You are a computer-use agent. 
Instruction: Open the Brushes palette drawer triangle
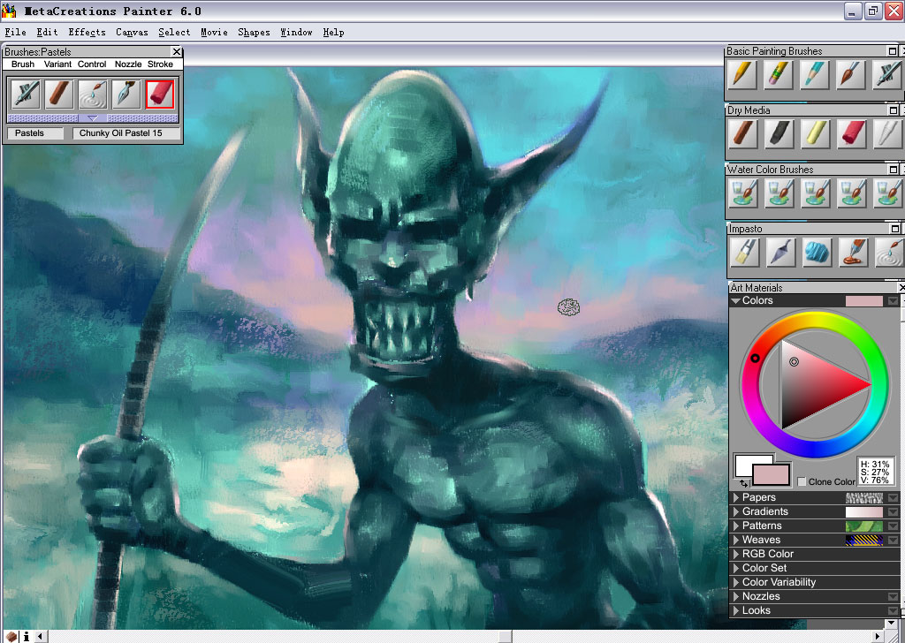click(92, 118)
